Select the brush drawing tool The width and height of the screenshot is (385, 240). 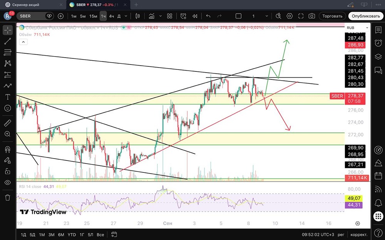[x=8, y=86]
